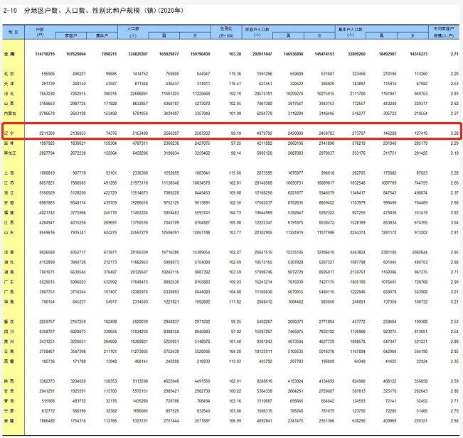This screenshot has height=438, width=463.
Task: Click the 北京 row label
Action: 9,74
